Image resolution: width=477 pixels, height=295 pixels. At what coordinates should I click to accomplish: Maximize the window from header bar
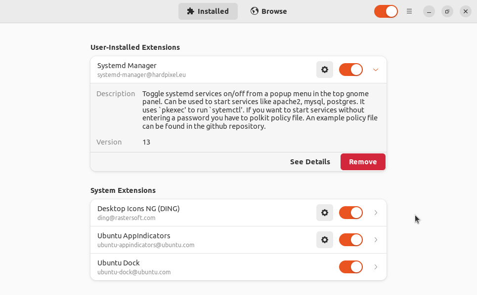pos(447,11)
